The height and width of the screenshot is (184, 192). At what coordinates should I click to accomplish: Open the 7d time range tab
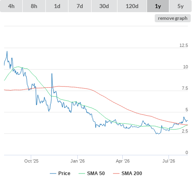[x=80, y=6]
